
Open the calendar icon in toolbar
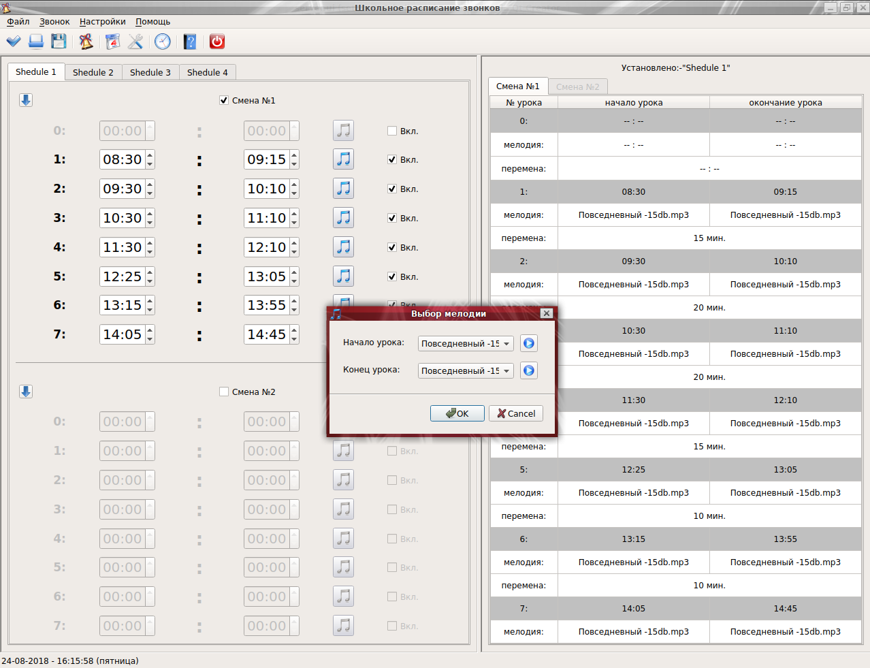(112, 42)
